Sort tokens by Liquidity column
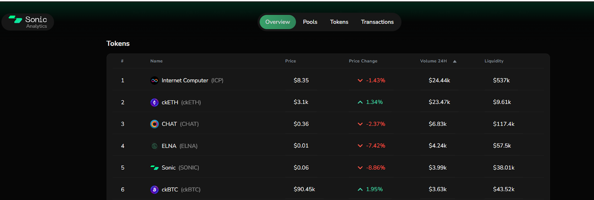Viewport: 594px width, 200px height. 494,61
